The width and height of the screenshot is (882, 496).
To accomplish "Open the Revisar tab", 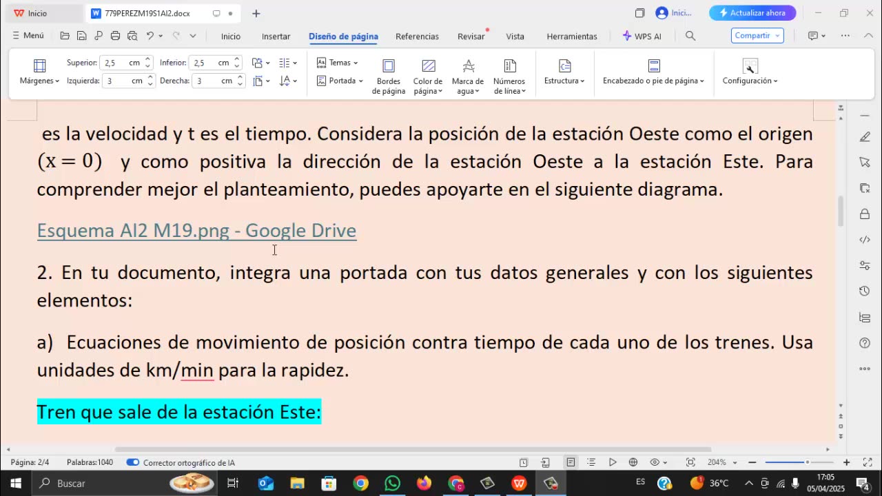I will pyautogui.click(x=471, y=36).
